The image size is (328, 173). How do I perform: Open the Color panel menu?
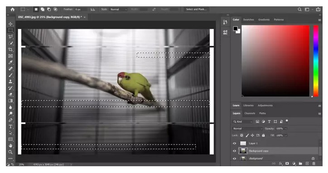(x=319, y=20)
